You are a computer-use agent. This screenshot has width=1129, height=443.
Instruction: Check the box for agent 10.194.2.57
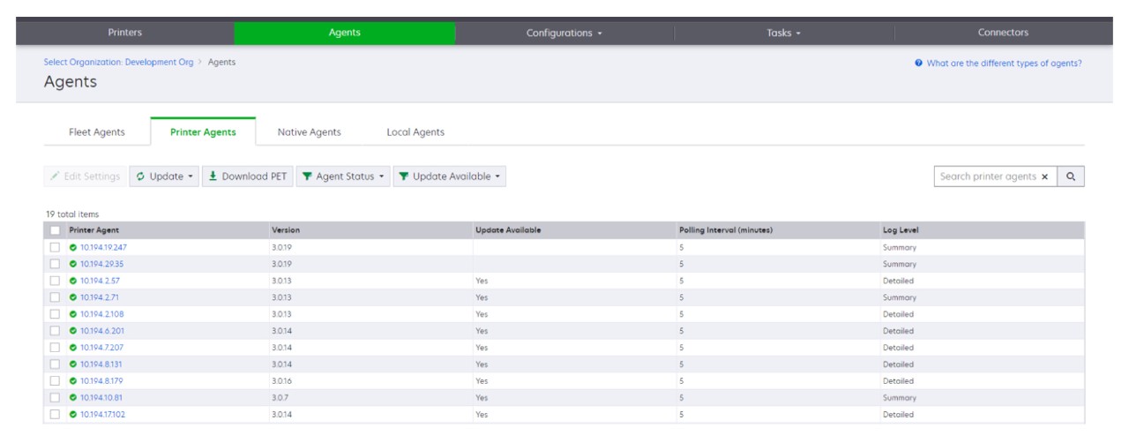click(x=55, y=281)
